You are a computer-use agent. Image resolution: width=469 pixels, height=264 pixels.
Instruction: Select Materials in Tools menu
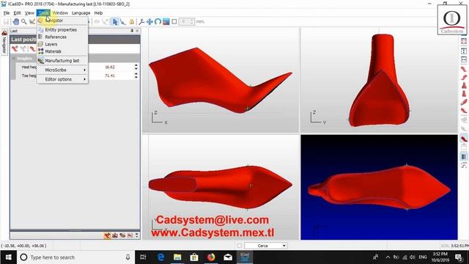click(x=62, y=51)
